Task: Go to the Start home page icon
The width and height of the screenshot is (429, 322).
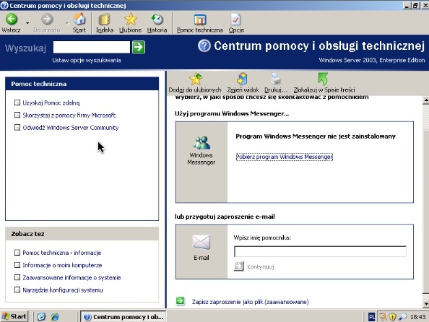Action: coord(79,23)
